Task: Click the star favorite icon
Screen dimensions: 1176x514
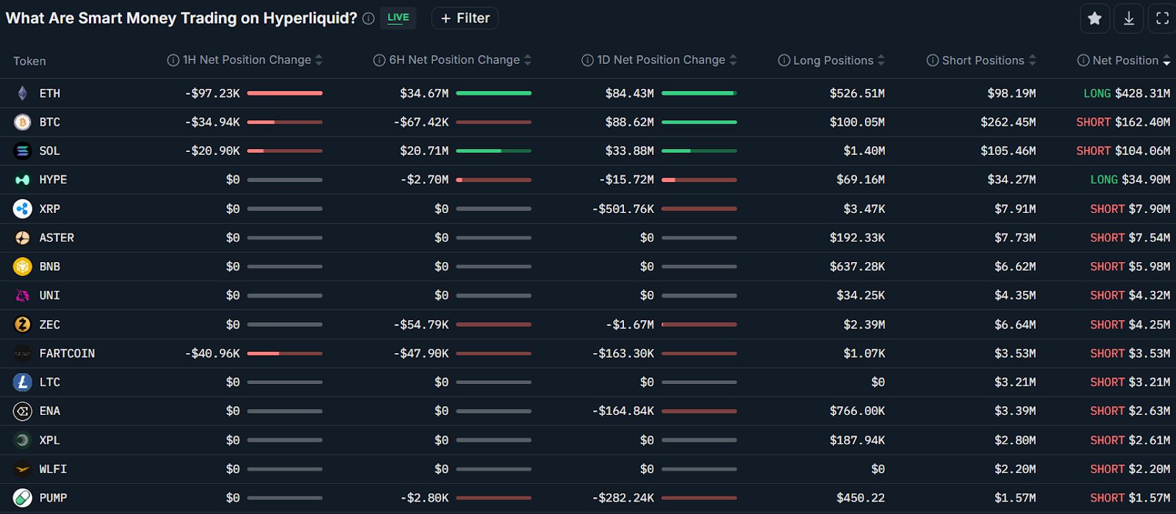Action: 1094,18
